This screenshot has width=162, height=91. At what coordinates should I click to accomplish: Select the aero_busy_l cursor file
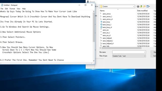pyautogui.click(x=107, y=25)
